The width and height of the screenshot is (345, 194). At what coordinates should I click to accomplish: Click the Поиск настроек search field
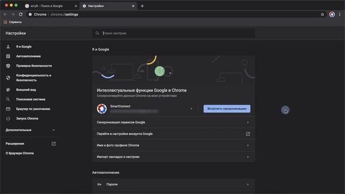174,33
